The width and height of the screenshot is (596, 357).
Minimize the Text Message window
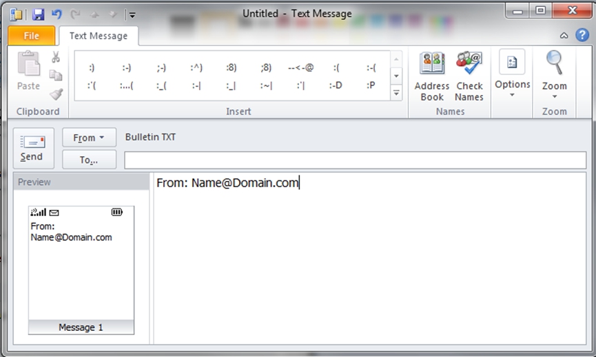click(x=517, y=12)
